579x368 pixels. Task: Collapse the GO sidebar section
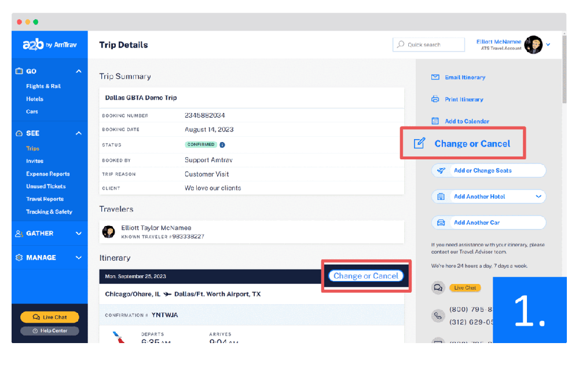79,71
